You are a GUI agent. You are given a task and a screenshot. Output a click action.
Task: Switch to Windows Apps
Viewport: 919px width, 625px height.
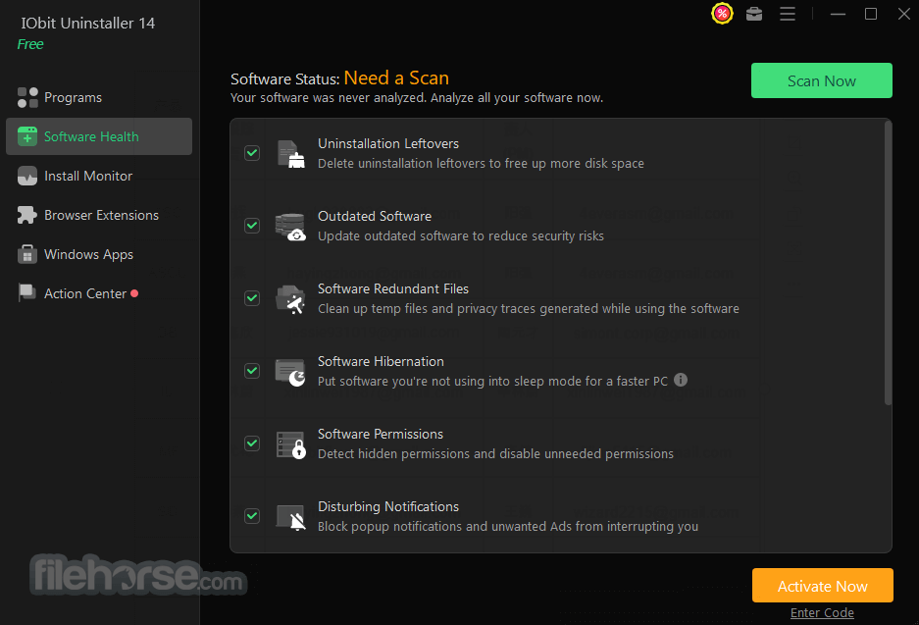click(x=99, y=254)
